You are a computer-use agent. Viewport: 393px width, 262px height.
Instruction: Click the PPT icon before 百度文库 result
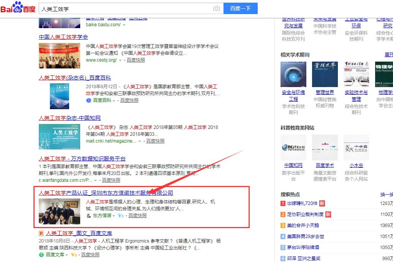click(41, 233)
